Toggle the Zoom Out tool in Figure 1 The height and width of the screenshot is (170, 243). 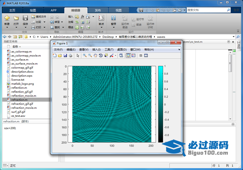click(90, 55)
